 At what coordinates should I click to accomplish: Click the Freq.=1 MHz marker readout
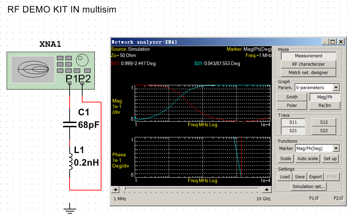pos(259,55)
